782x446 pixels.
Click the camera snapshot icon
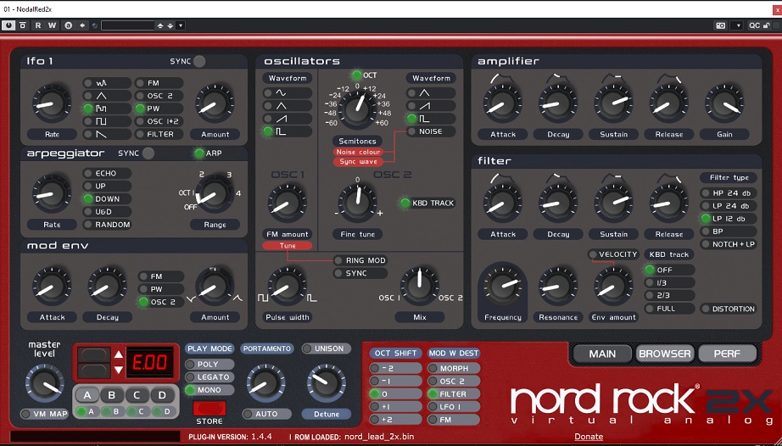[x=720, y=25]
